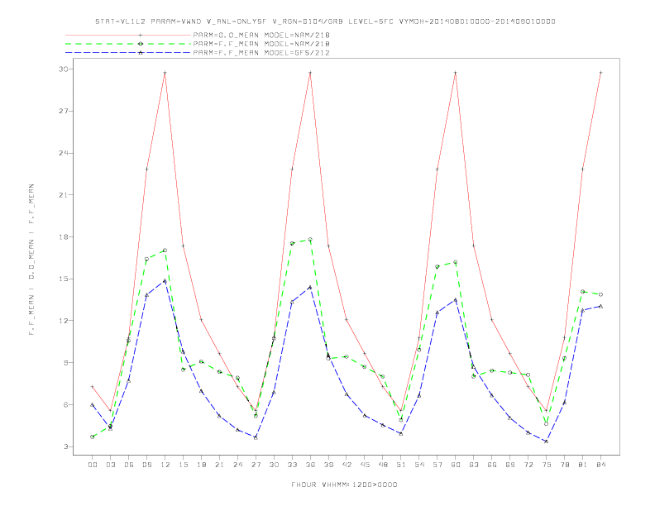Click x-axis tick label 03
655x506 pixels.
pos(110,465)
